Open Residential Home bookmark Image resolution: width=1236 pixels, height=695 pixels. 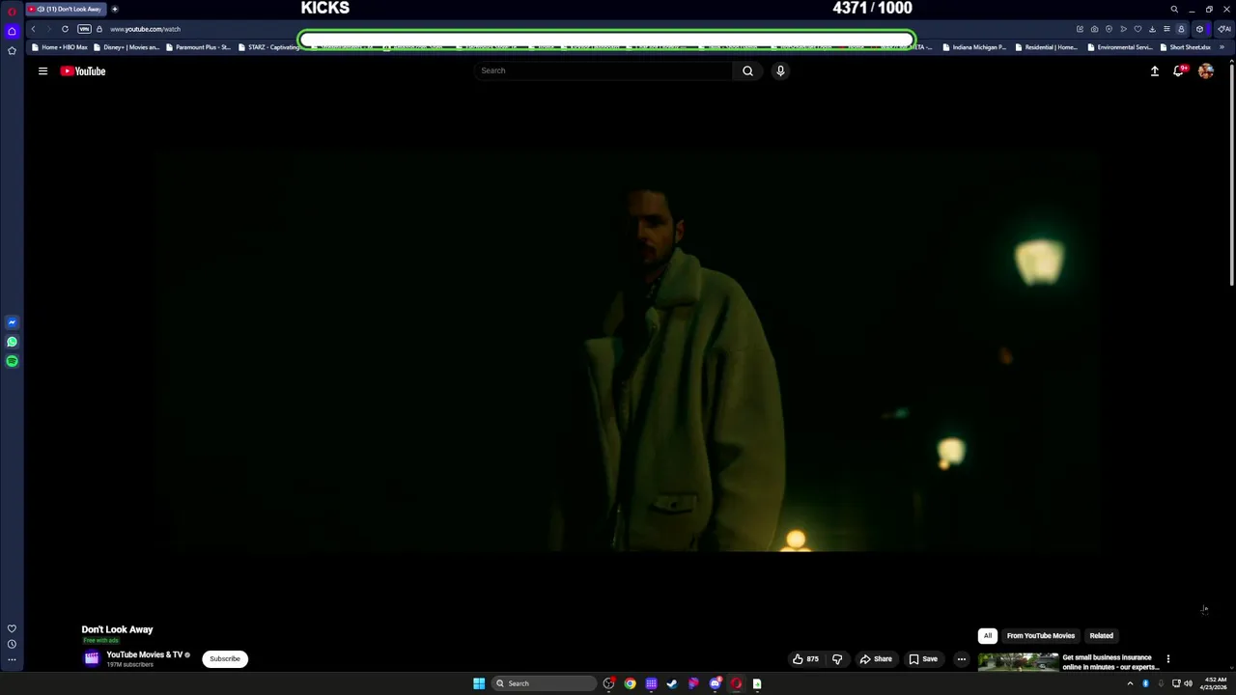tap(1047, 47)
